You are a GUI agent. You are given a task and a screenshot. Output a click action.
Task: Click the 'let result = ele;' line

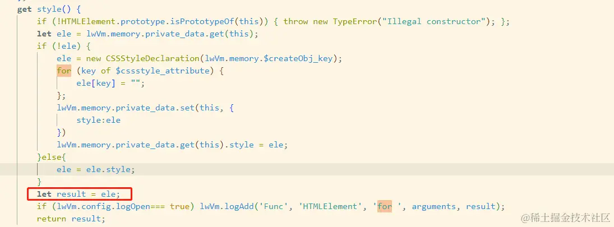tap(79, 194)
